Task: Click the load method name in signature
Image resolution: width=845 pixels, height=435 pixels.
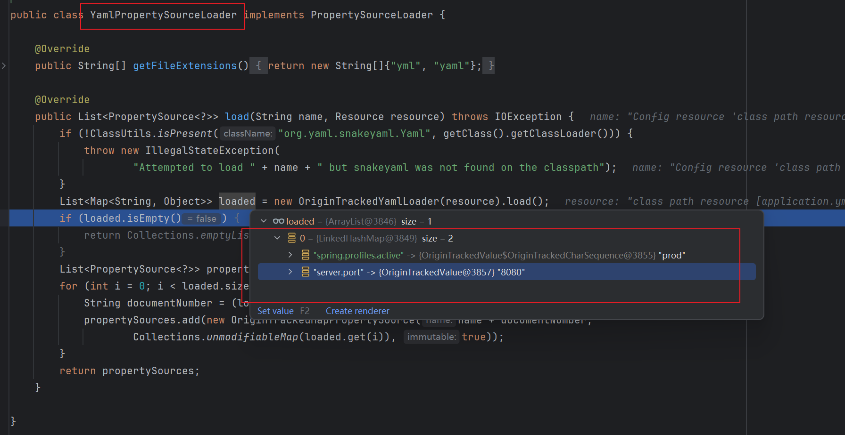Action: pyautogui.click(x=237, y=117)
